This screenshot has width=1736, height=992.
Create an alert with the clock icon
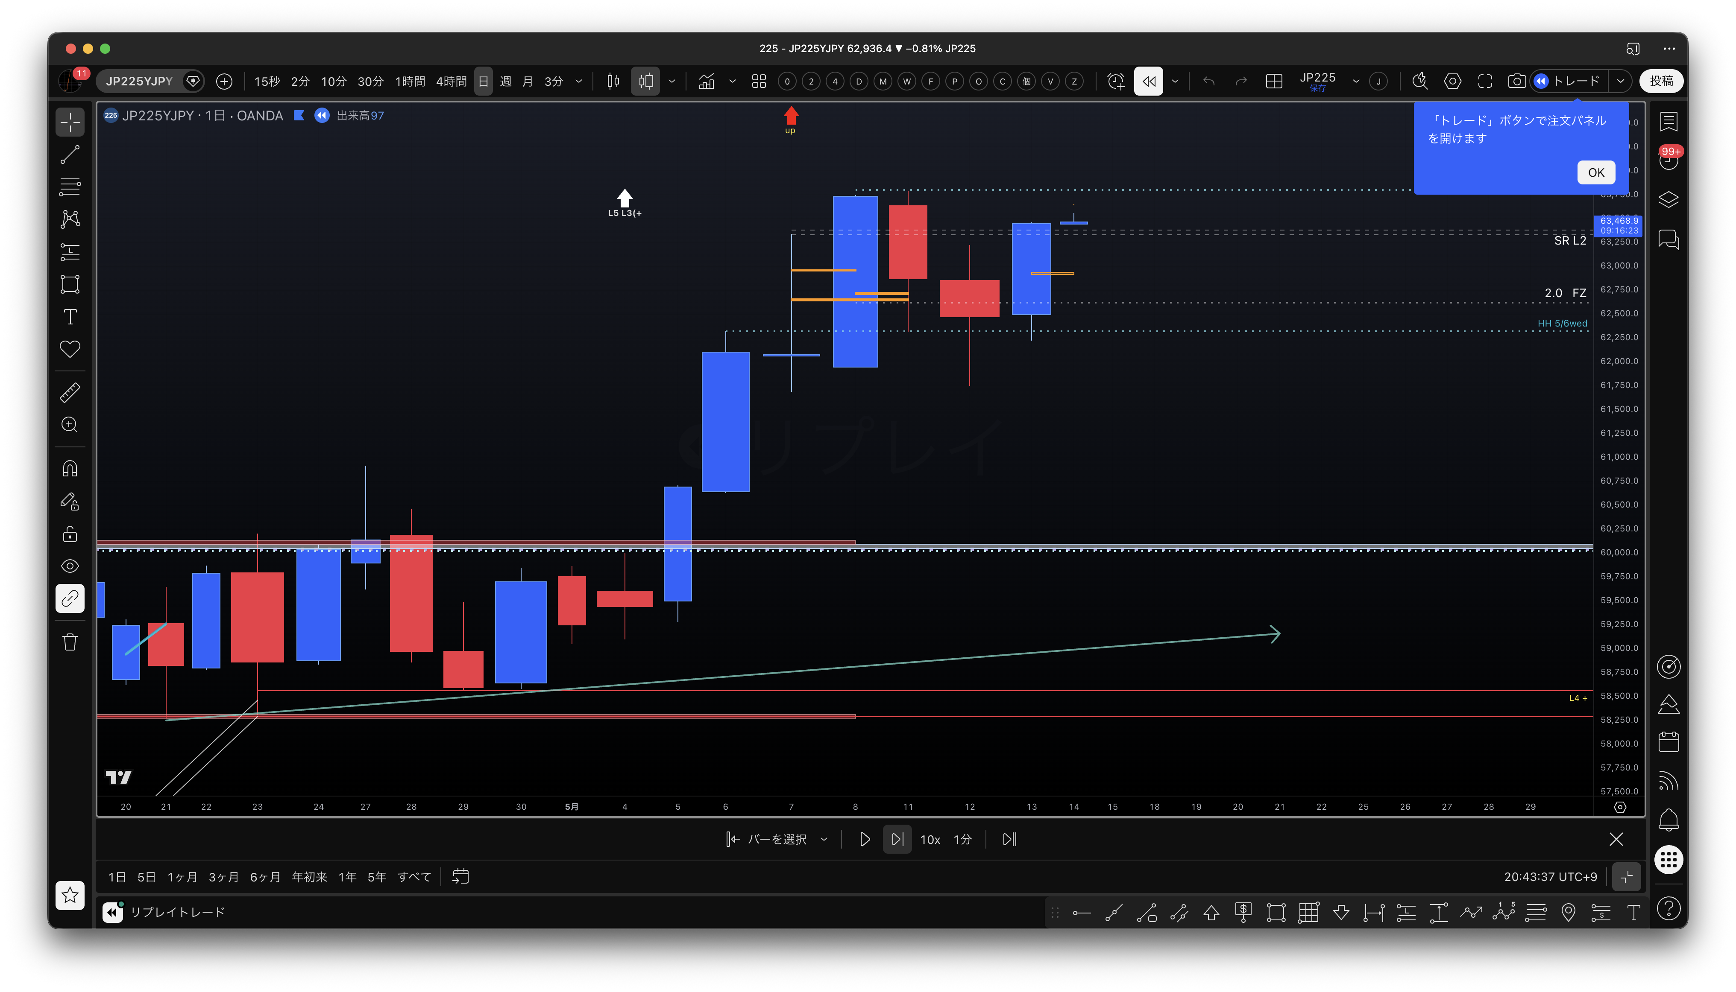(x=1115, y=81)
